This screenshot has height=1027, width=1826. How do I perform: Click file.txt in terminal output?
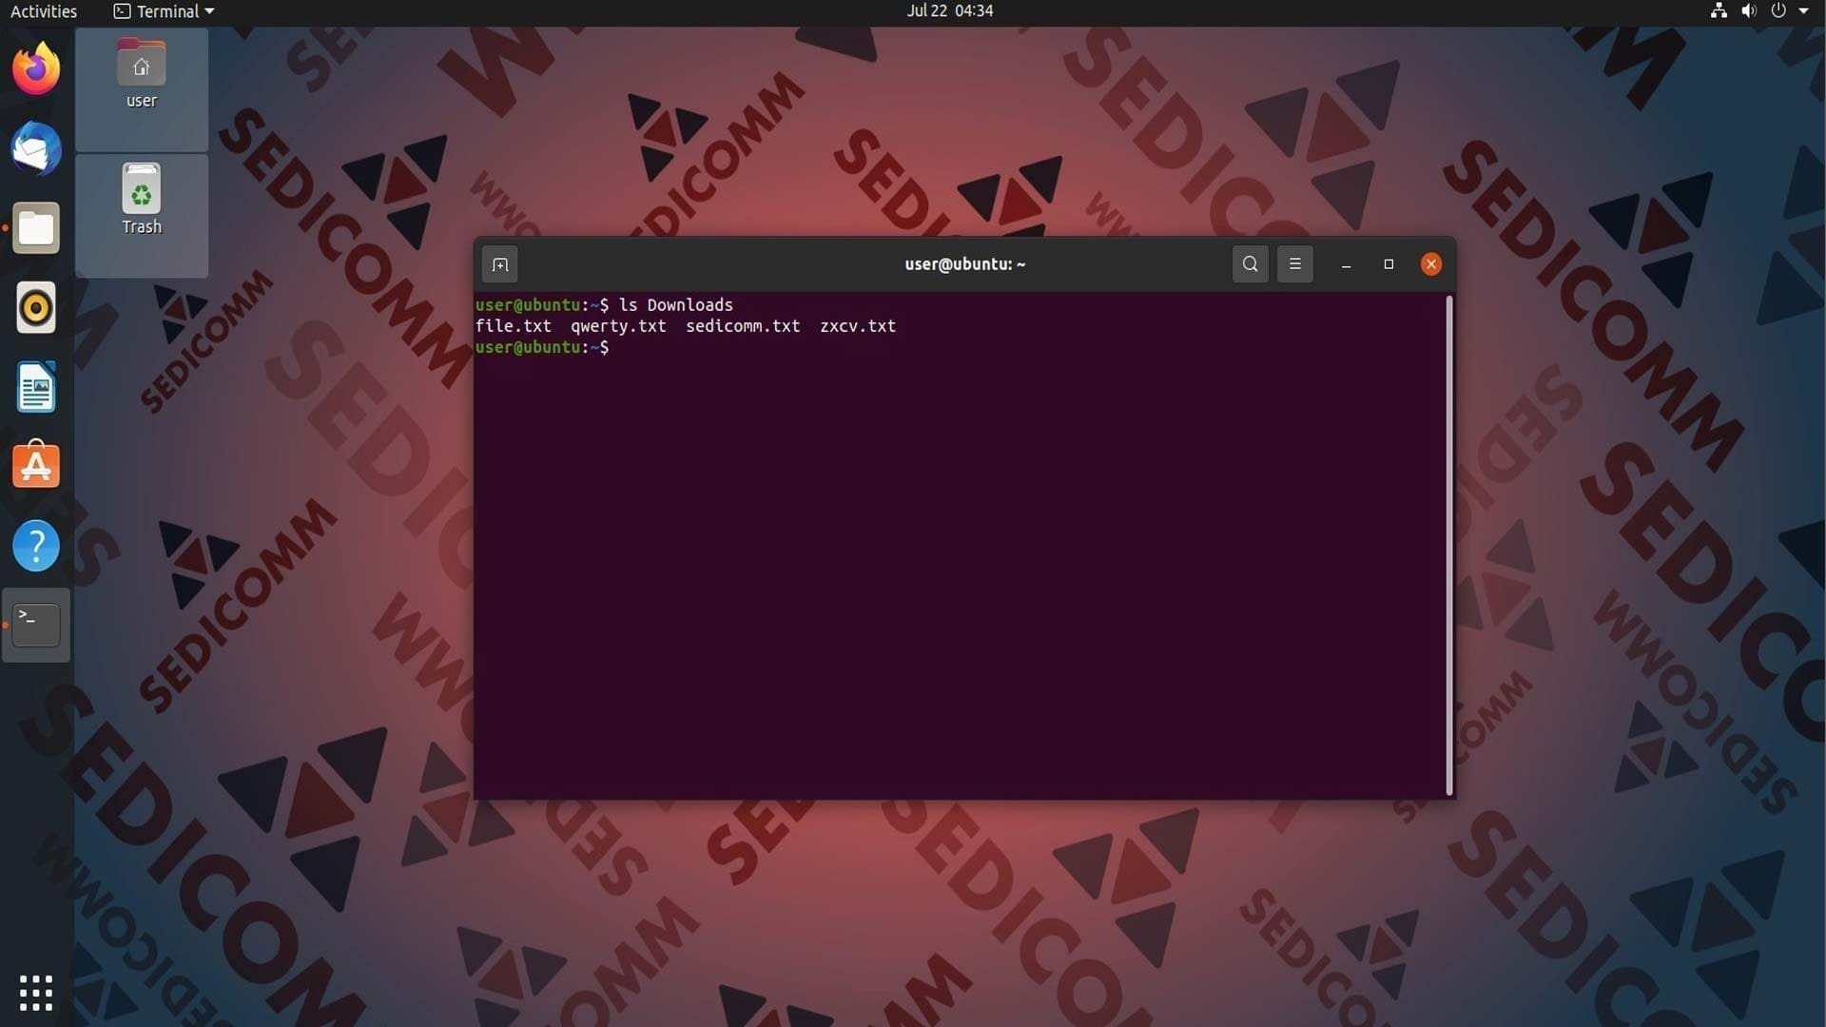pos(514,326)
